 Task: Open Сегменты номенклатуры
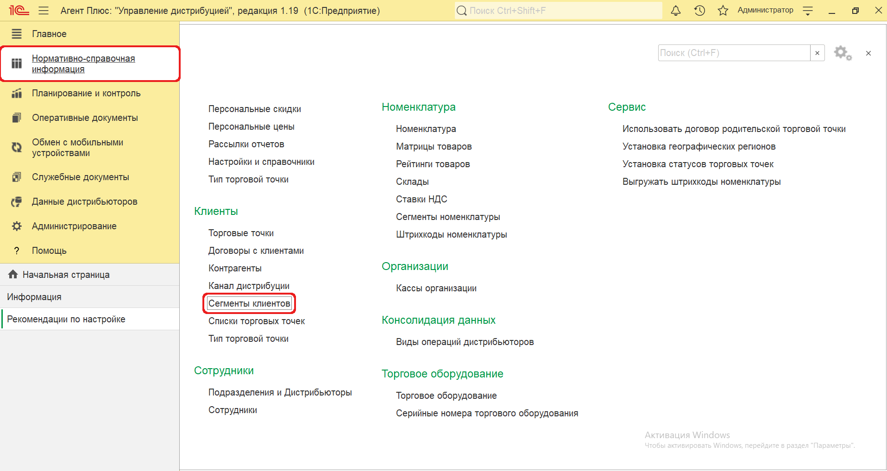pyautogui.click(x=448, y=217)
